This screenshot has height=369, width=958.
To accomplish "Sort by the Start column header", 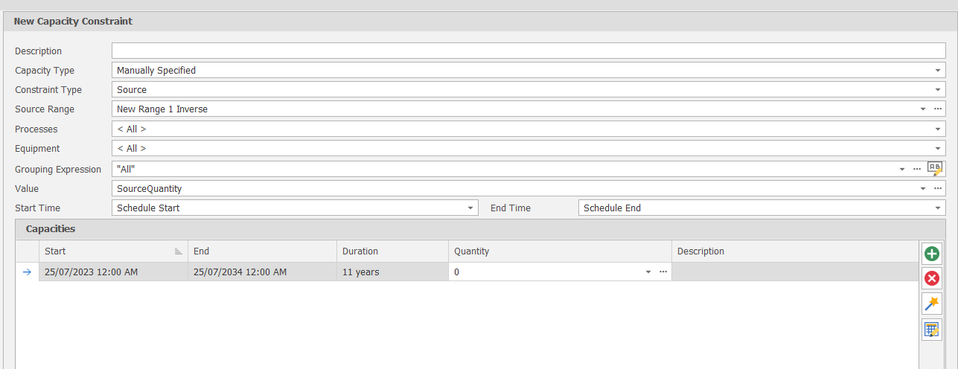I will [112, 251].
